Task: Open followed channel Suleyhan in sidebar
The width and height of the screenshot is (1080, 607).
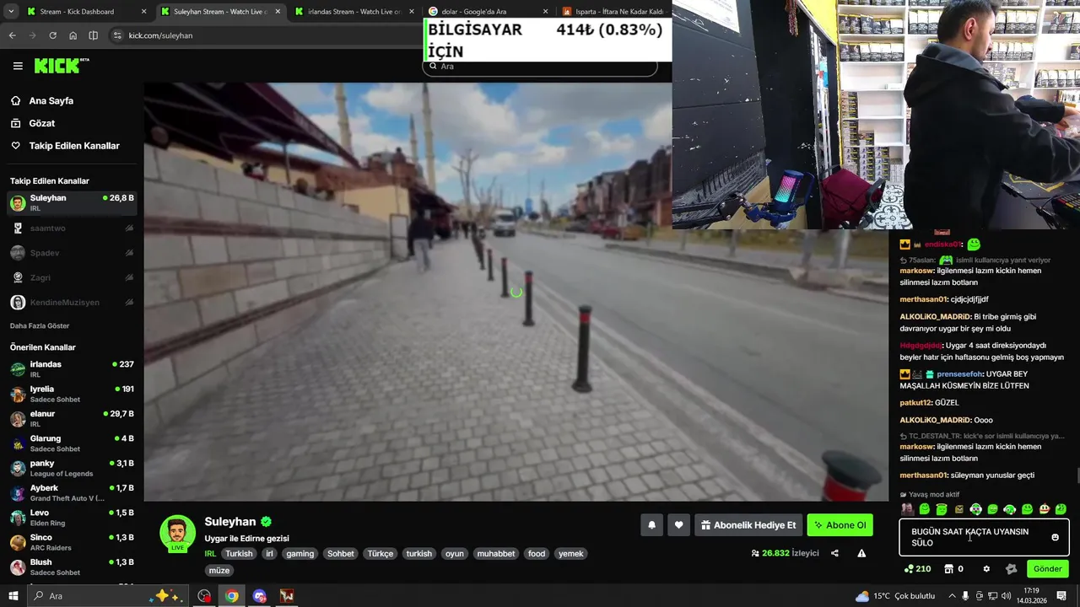Action: 72,202
